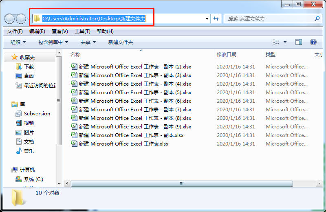Click Excel icon of 副本 (2).xlsx file
The width and height of the screenshot is (326, 212).
coord(74,66)
